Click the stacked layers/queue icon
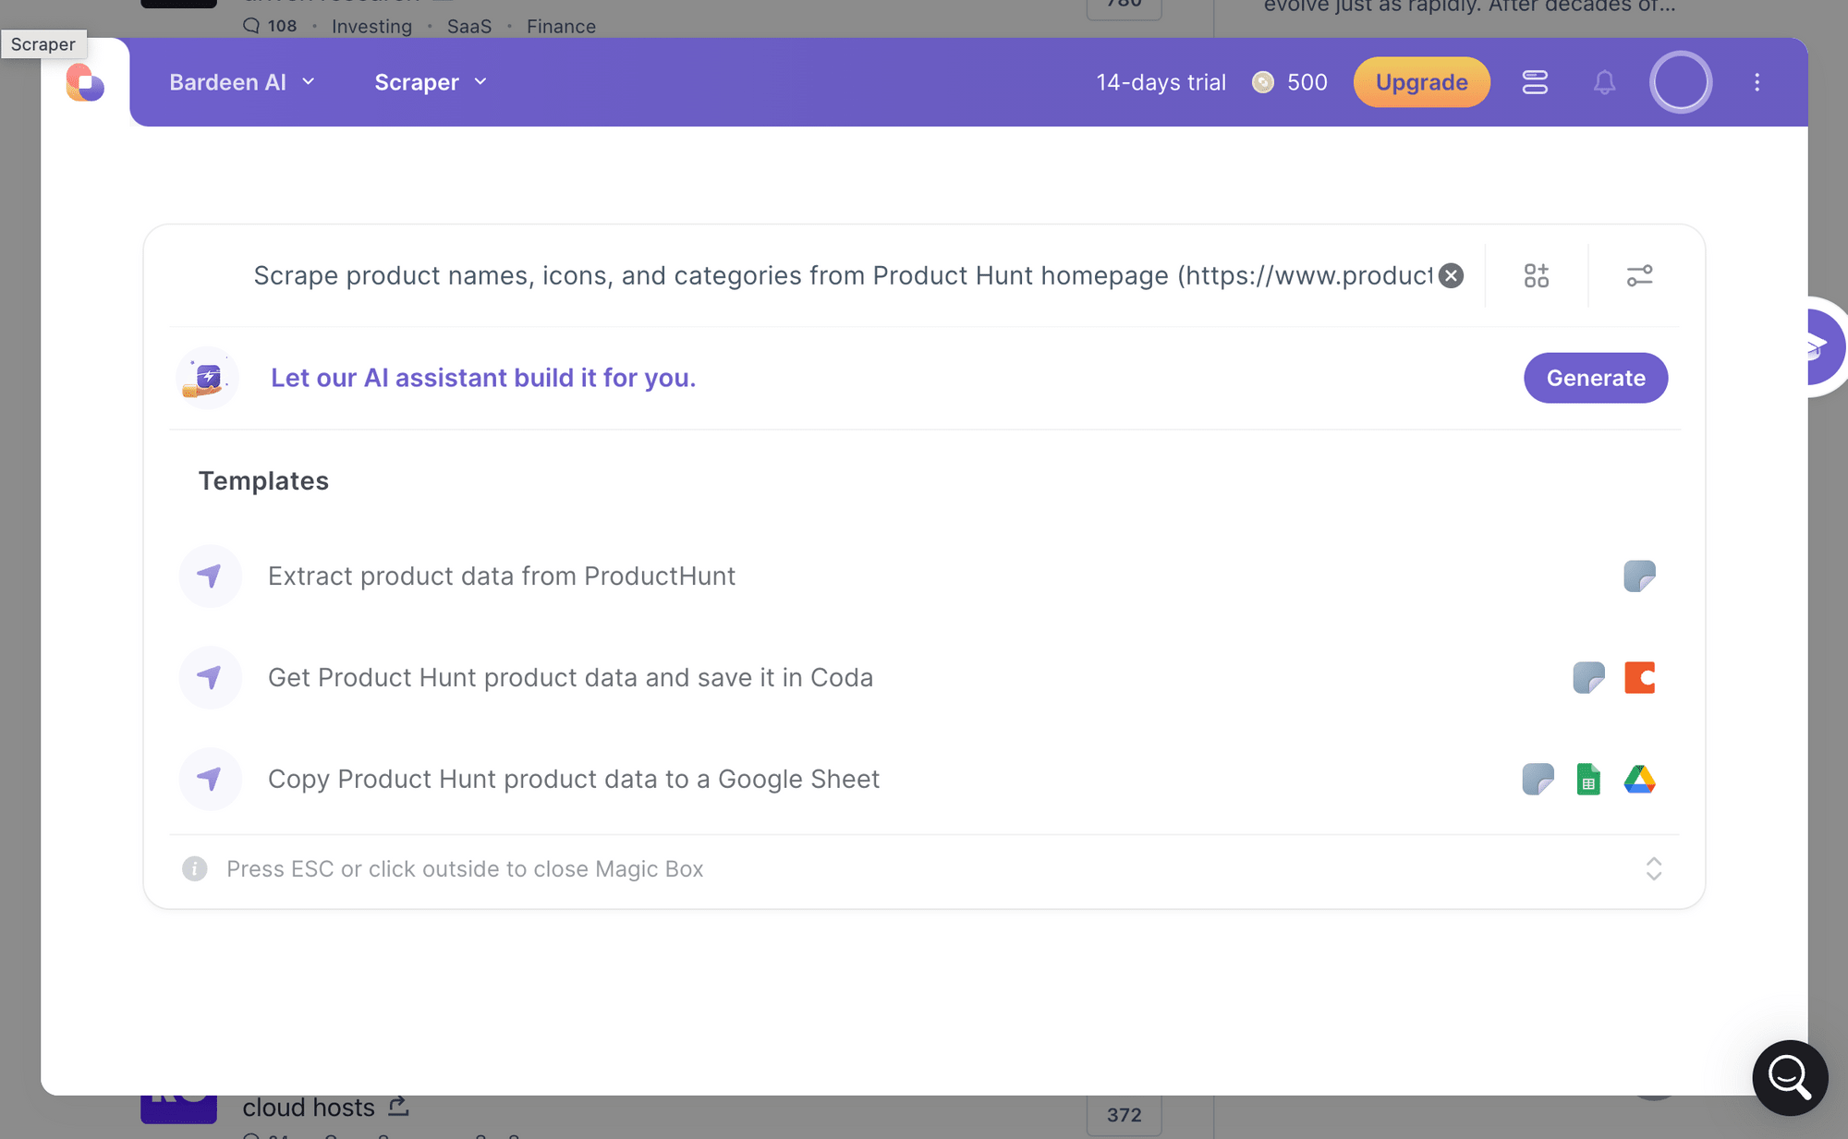 click(1534, 82)
